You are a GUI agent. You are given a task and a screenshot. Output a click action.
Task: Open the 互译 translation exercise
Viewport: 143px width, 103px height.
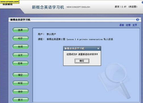tap(20, 63)
